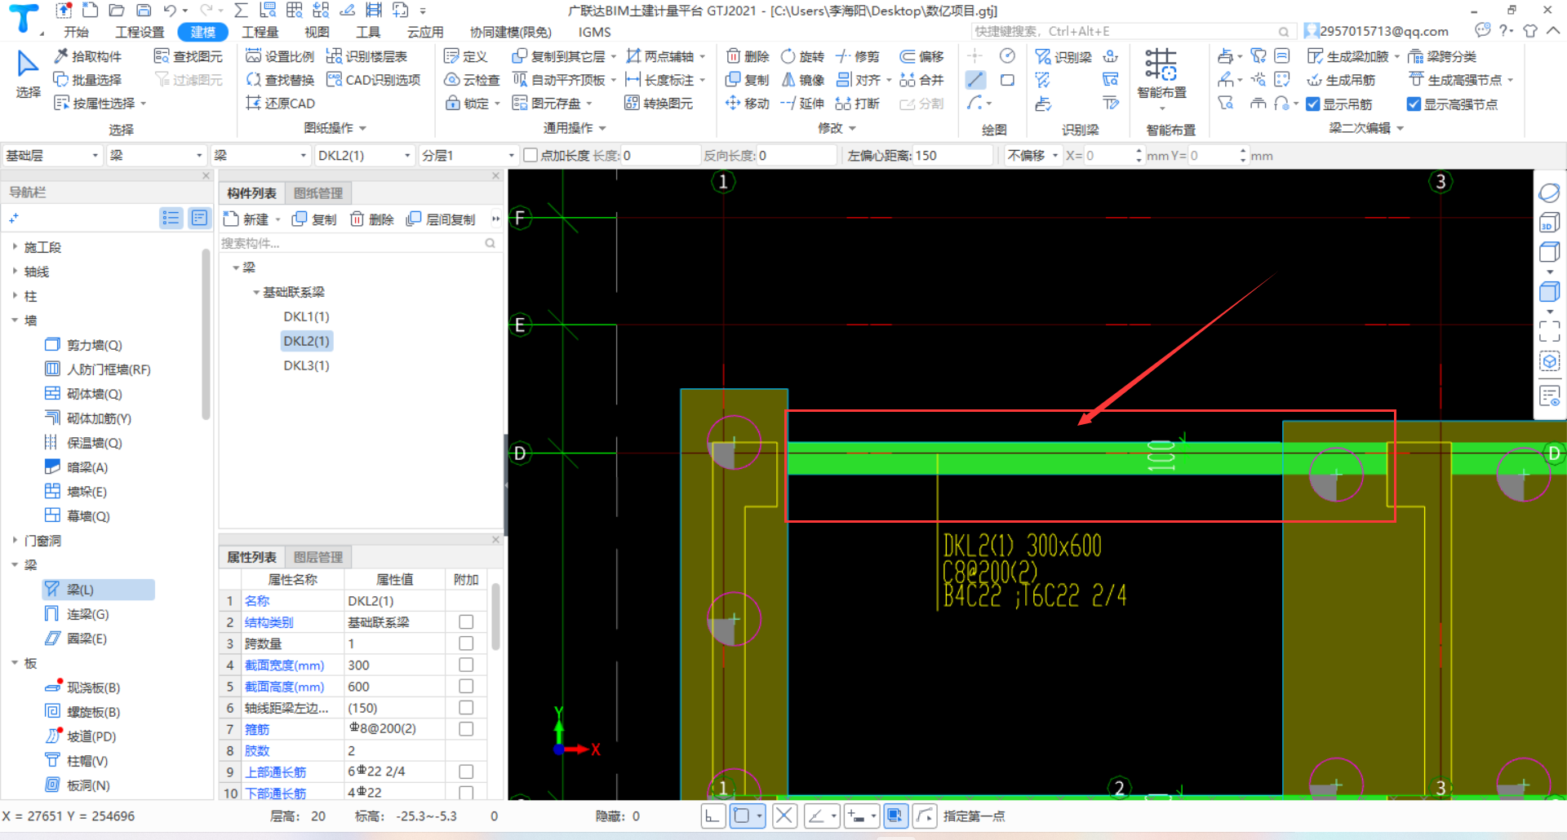Check 附加 box for 跨数量 row
Screen dimensions: 1567x840
466,643
